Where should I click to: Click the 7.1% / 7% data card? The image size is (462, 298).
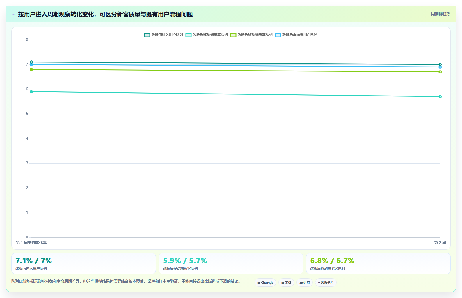pos(83,263)
